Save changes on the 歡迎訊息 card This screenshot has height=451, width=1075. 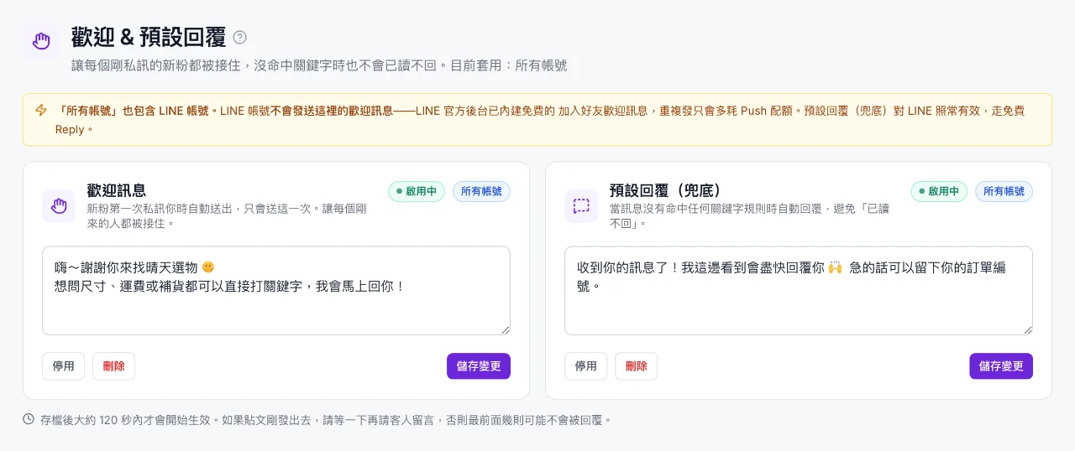(479, 366)
